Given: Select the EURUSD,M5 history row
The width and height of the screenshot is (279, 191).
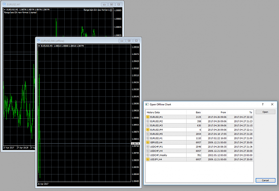Looking at the screenshot, I should (x=200, y=134).
